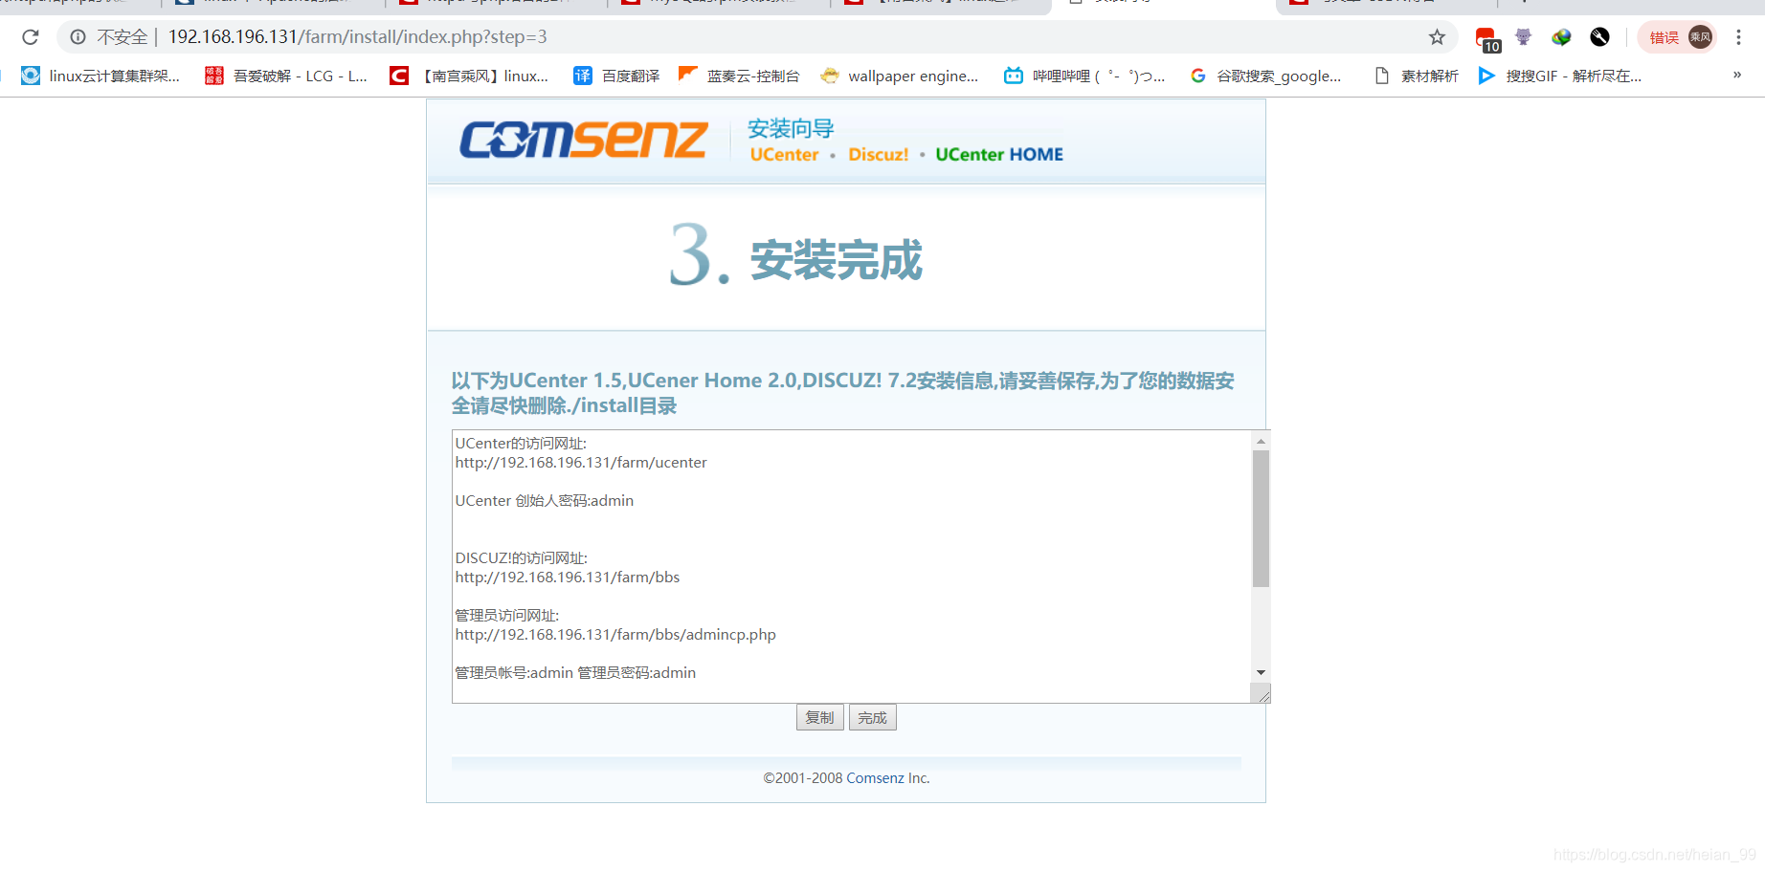Viewport: 1765px width, 872px height.
Task: Click the green globe extension icon
Action: click(x=1561, y=37)
